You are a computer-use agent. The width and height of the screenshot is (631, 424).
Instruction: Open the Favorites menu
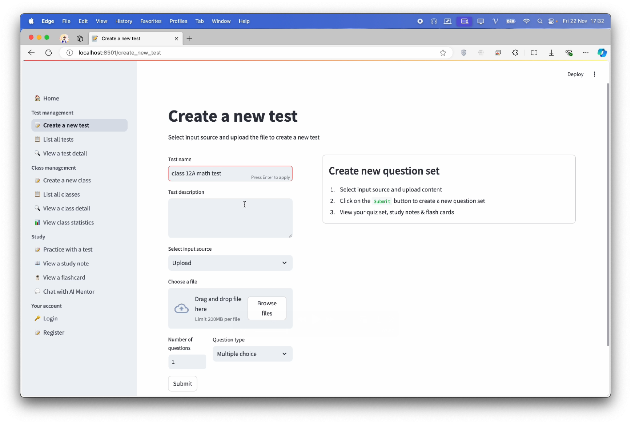click(151, 21)
